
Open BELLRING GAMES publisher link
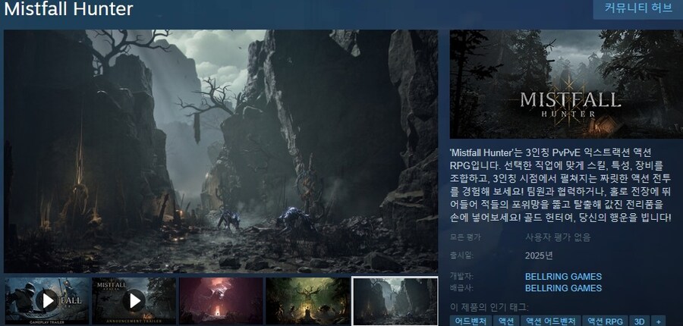[x=563, y=288]
